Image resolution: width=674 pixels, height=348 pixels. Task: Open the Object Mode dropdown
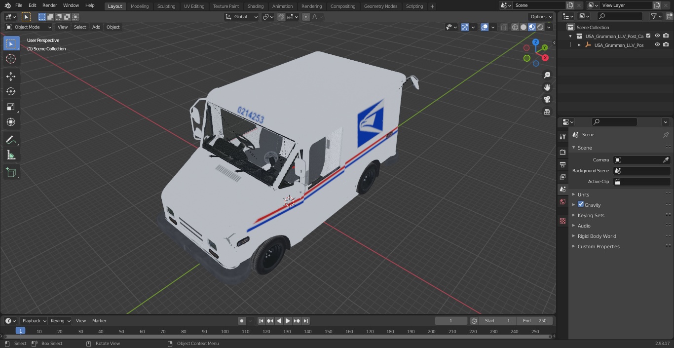point(29,27)
